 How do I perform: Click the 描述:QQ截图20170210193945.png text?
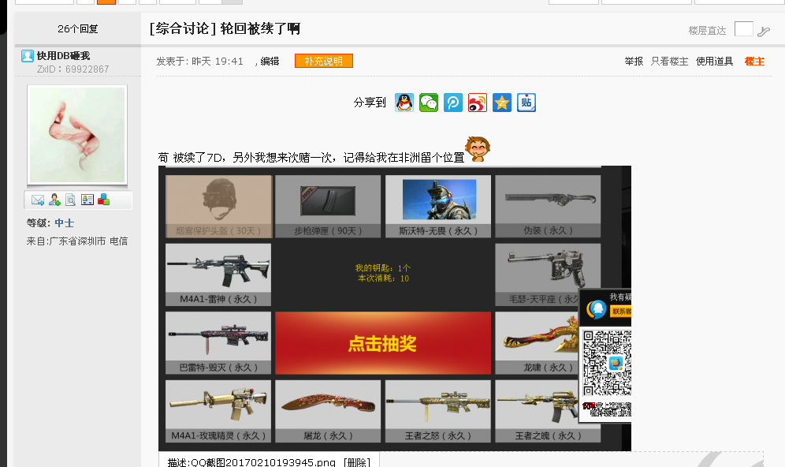[x=251, y=462]
